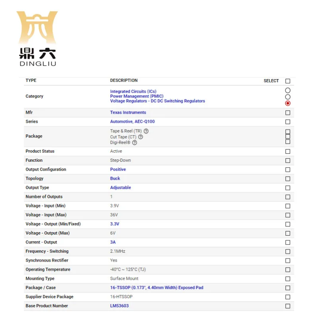The height and width of the screenshot is (318, 318).
Task: Select the Number of Outputs checkbox
Action: (x=287, y=197)
